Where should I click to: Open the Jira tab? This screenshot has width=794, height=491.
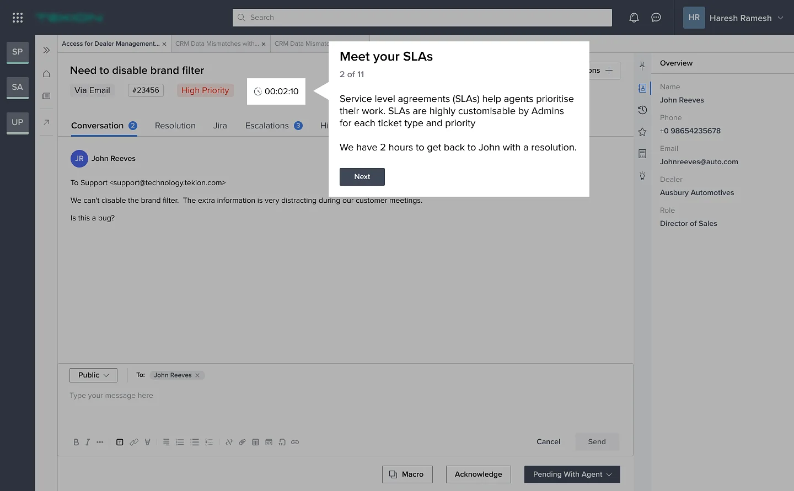(x=220, y=126)
